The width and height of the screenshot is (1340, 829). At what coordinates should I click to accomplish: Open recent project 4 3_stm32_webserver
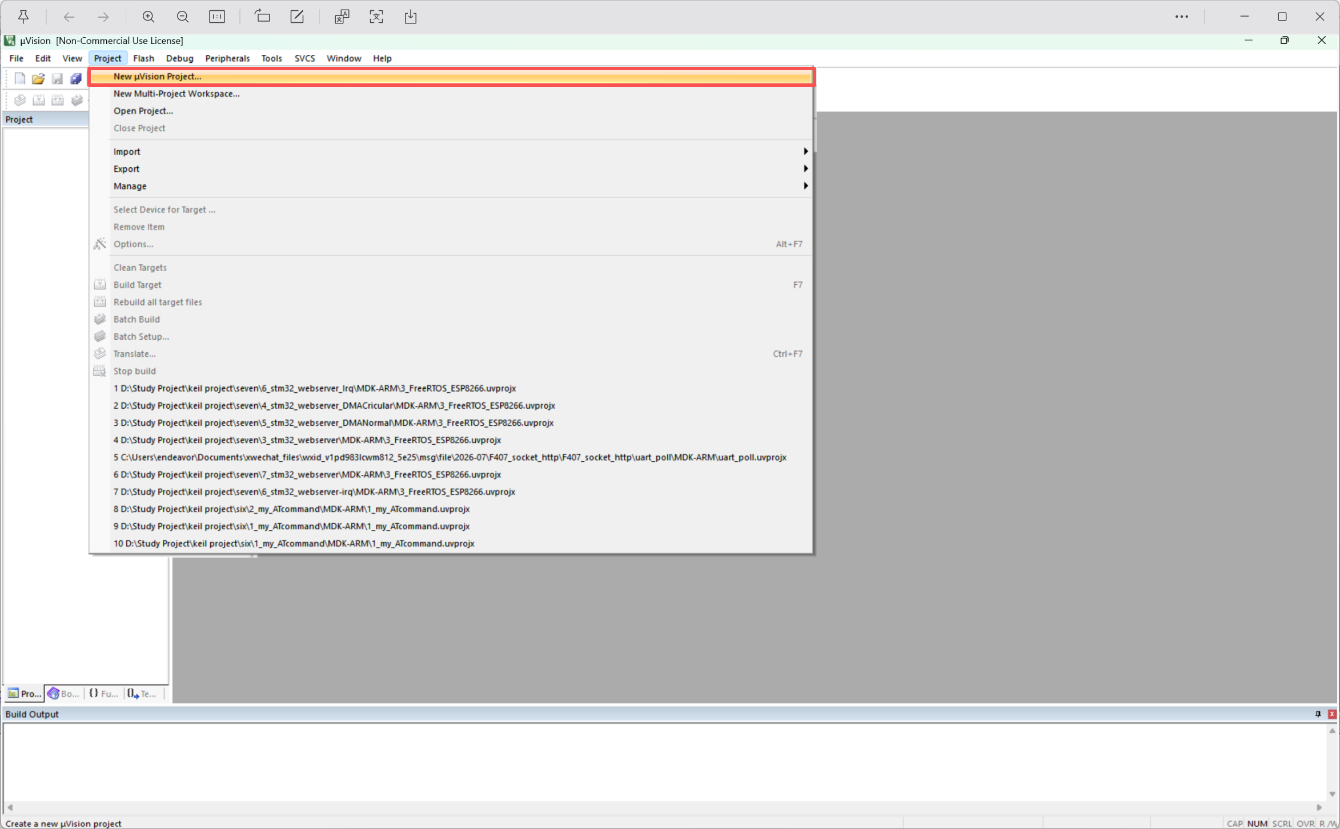[451, 440]
